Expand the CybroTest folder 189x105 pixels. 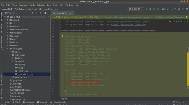(x=8, y=33)
